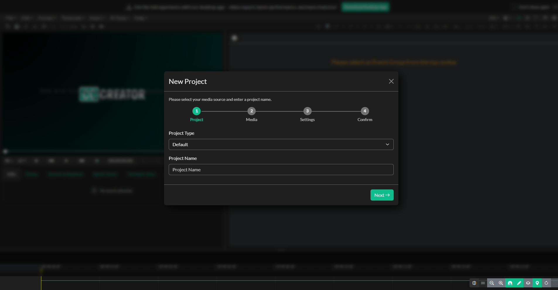Open the Project Type dropdown

tap(281, 144)
